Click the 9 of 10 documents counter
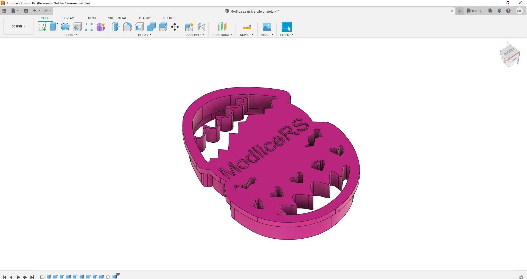This screenshot has height=279, width=527. click(x=474, y=11)
